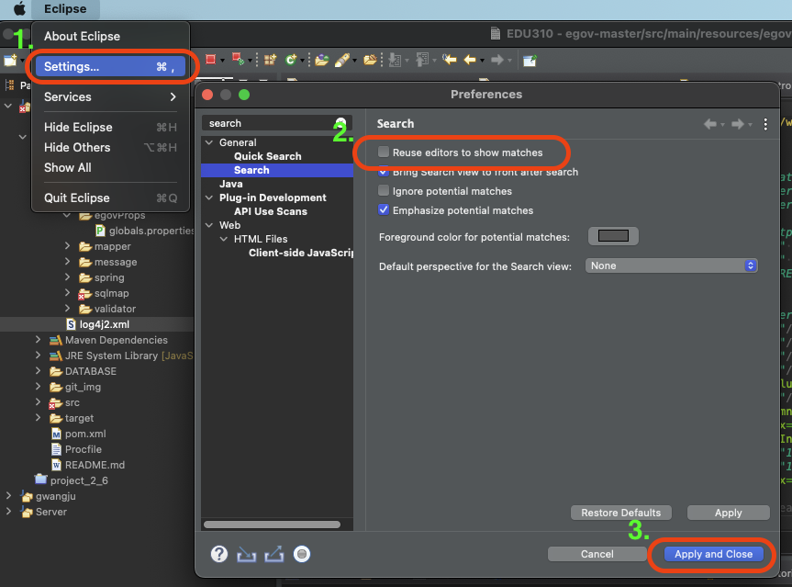Expand the Maven Dependencies folder

tap(38, 340)
